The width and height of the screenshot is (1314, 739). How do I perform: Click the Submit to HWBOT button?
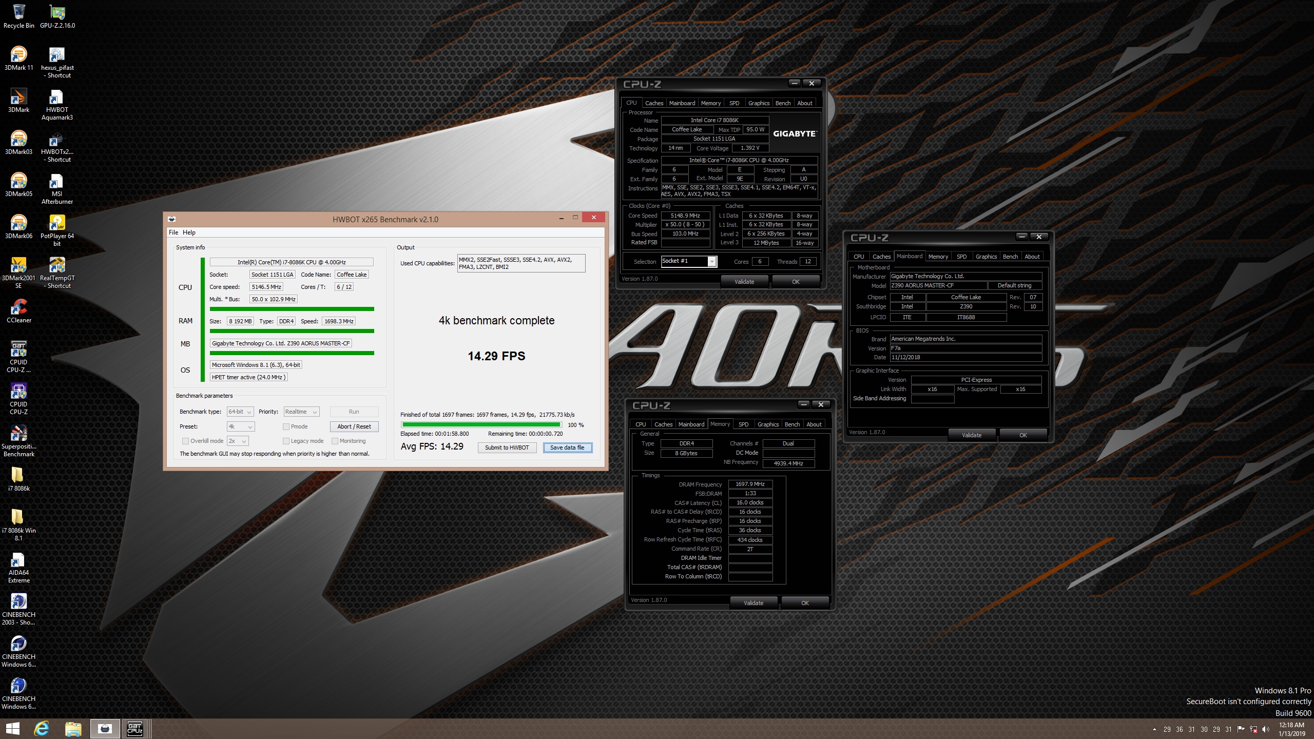(507, 448)
